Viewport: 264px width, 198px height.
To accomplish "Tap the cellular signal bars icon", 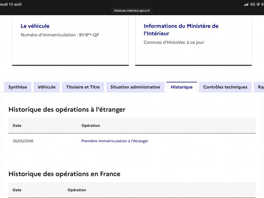I will click(247, 4).
